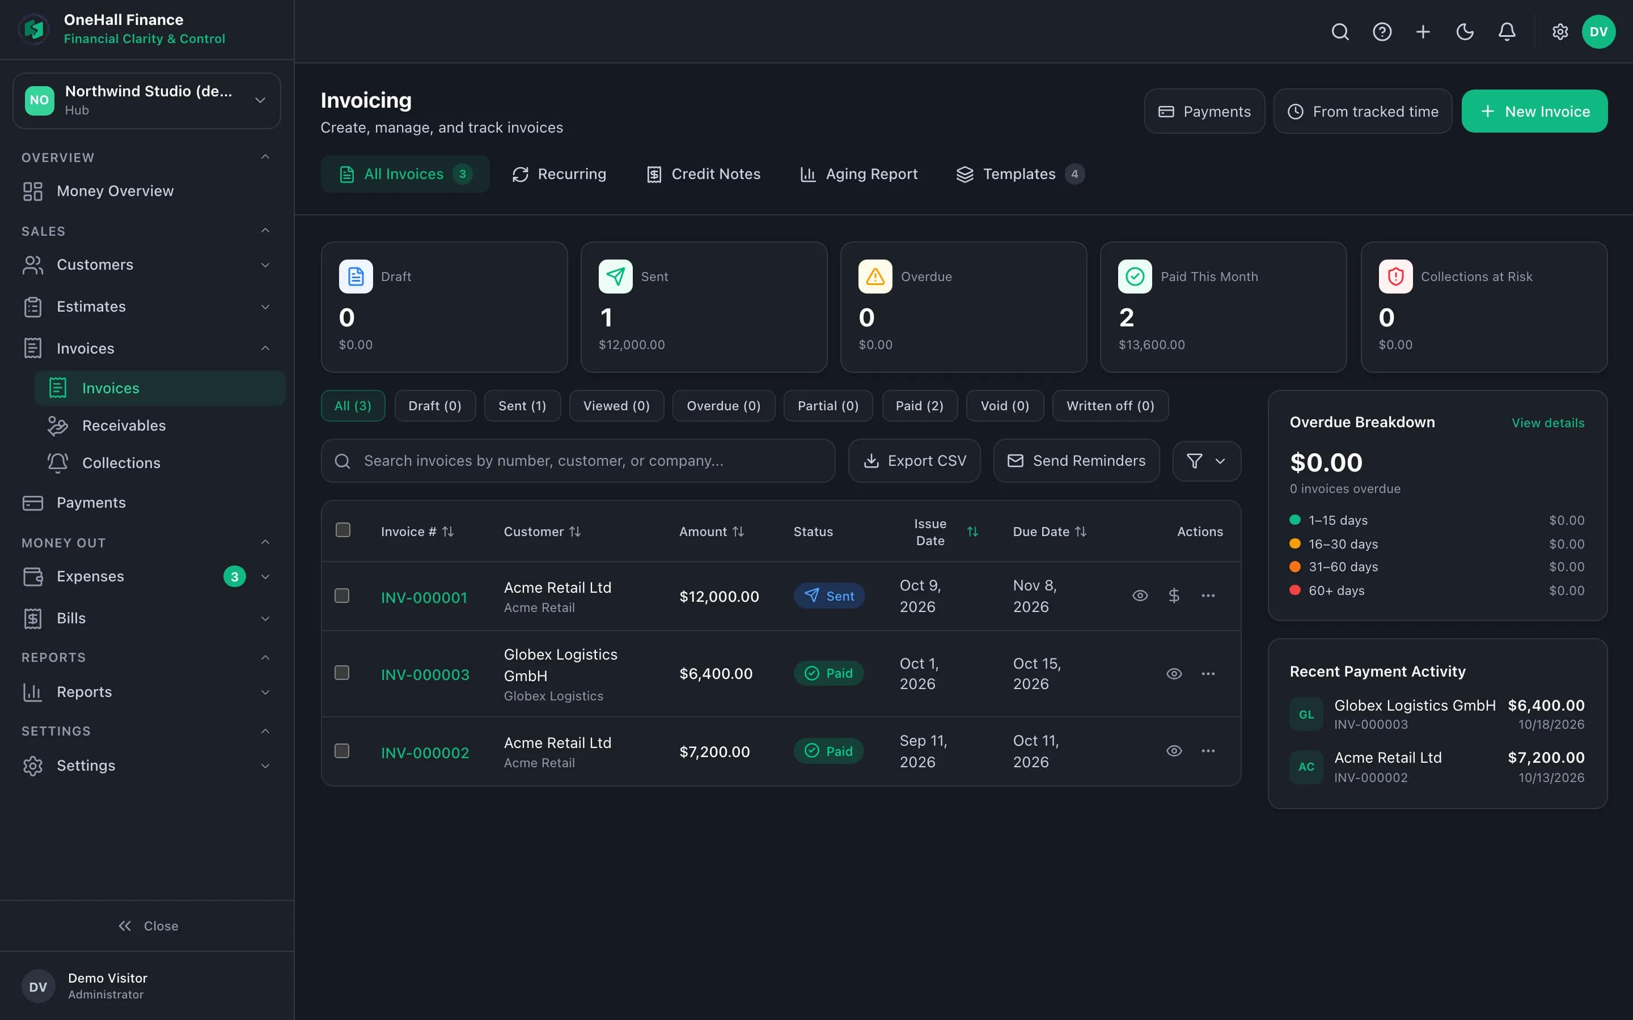Open the DV user avatar menu

click(1598, 32)
